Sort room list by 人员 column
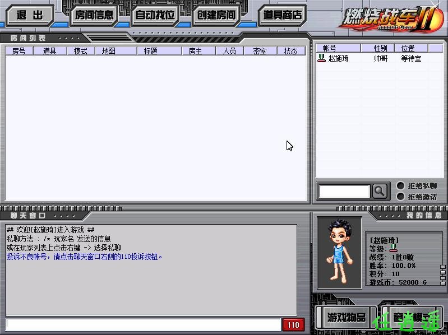448x335 pixels. click(x=229, y=51)
